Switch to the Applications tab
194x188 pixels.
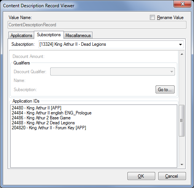(21, 35)
